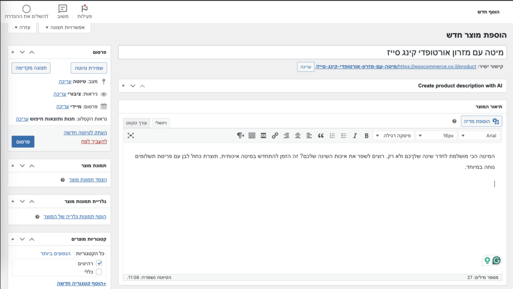Open the paragraph format dropdown
The width and height of the screenshot is (513, 289).
tap(394, 136)
